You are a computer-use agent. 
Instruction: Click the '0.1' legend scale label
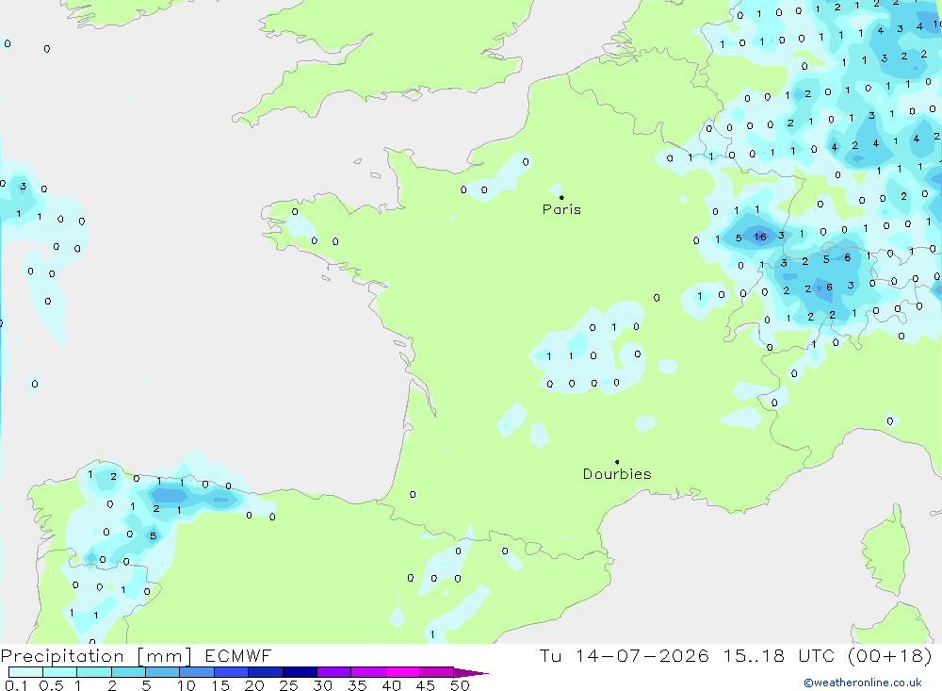pyautogui.click(x=16, y=685)
